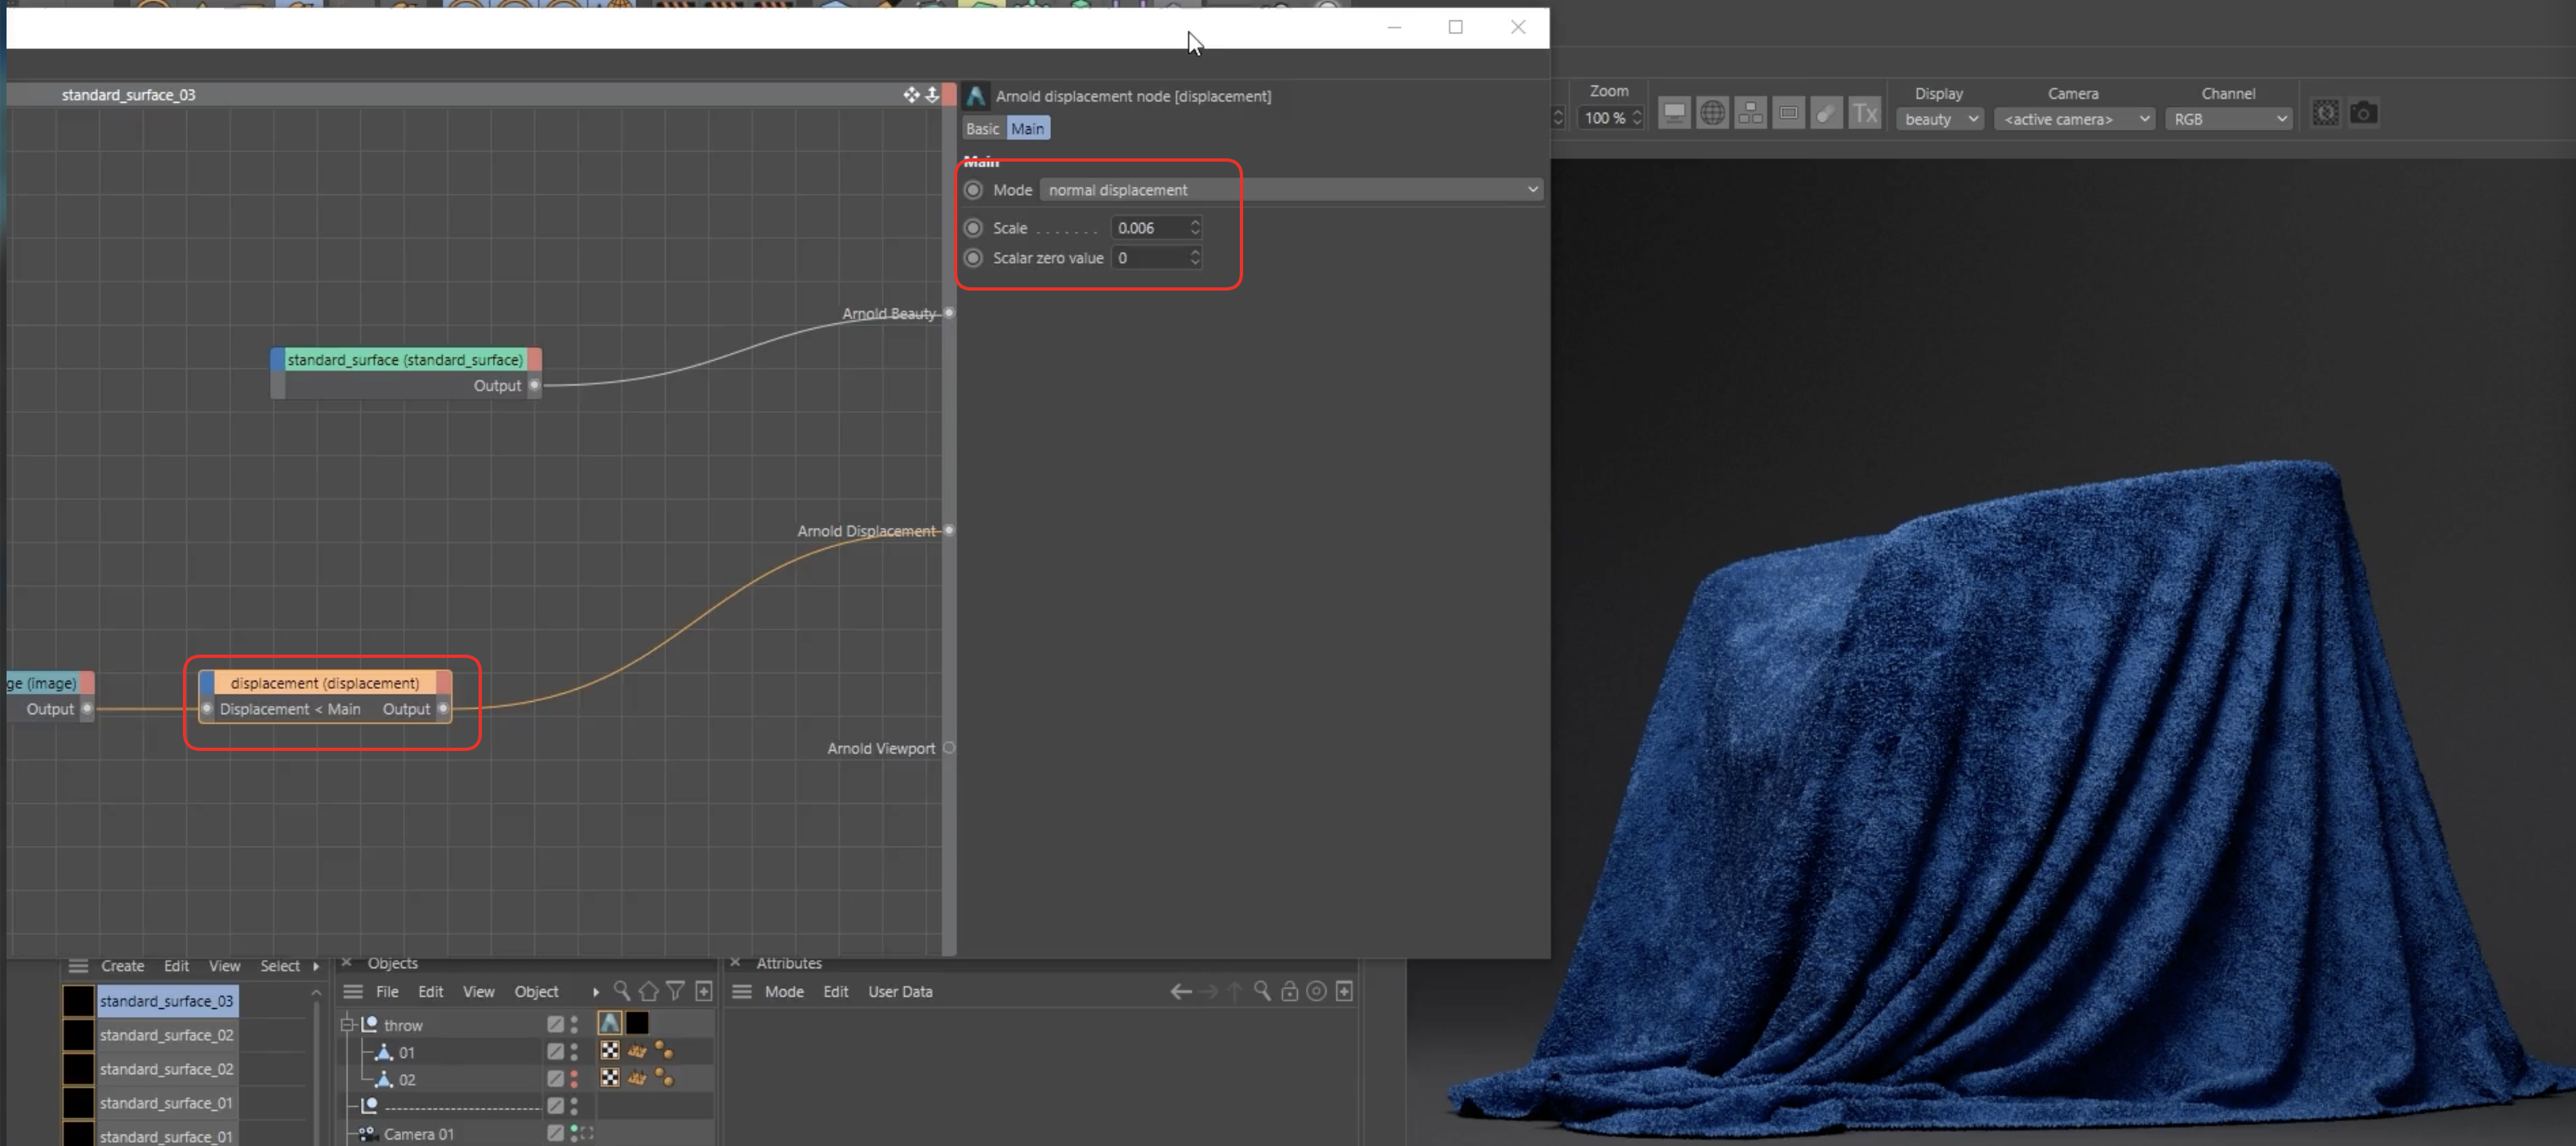Open the Channel RGB dropdown
Viewport: 2576px width, 1146px height.
point(2229,119)
